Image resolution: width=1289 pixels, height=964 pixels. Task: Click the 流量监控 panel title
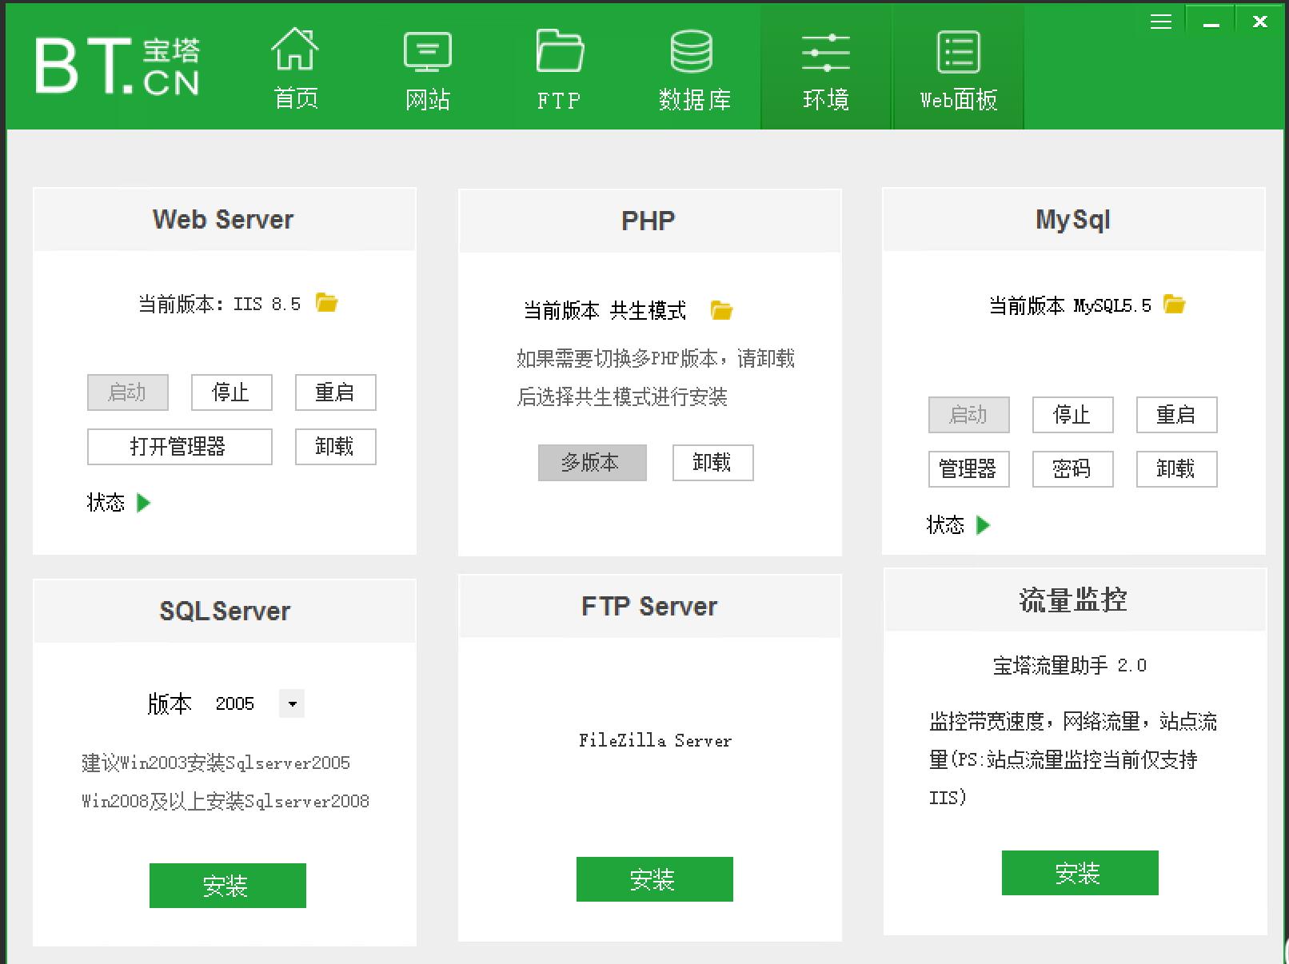pyautogui.click(x=1073, y=600)
